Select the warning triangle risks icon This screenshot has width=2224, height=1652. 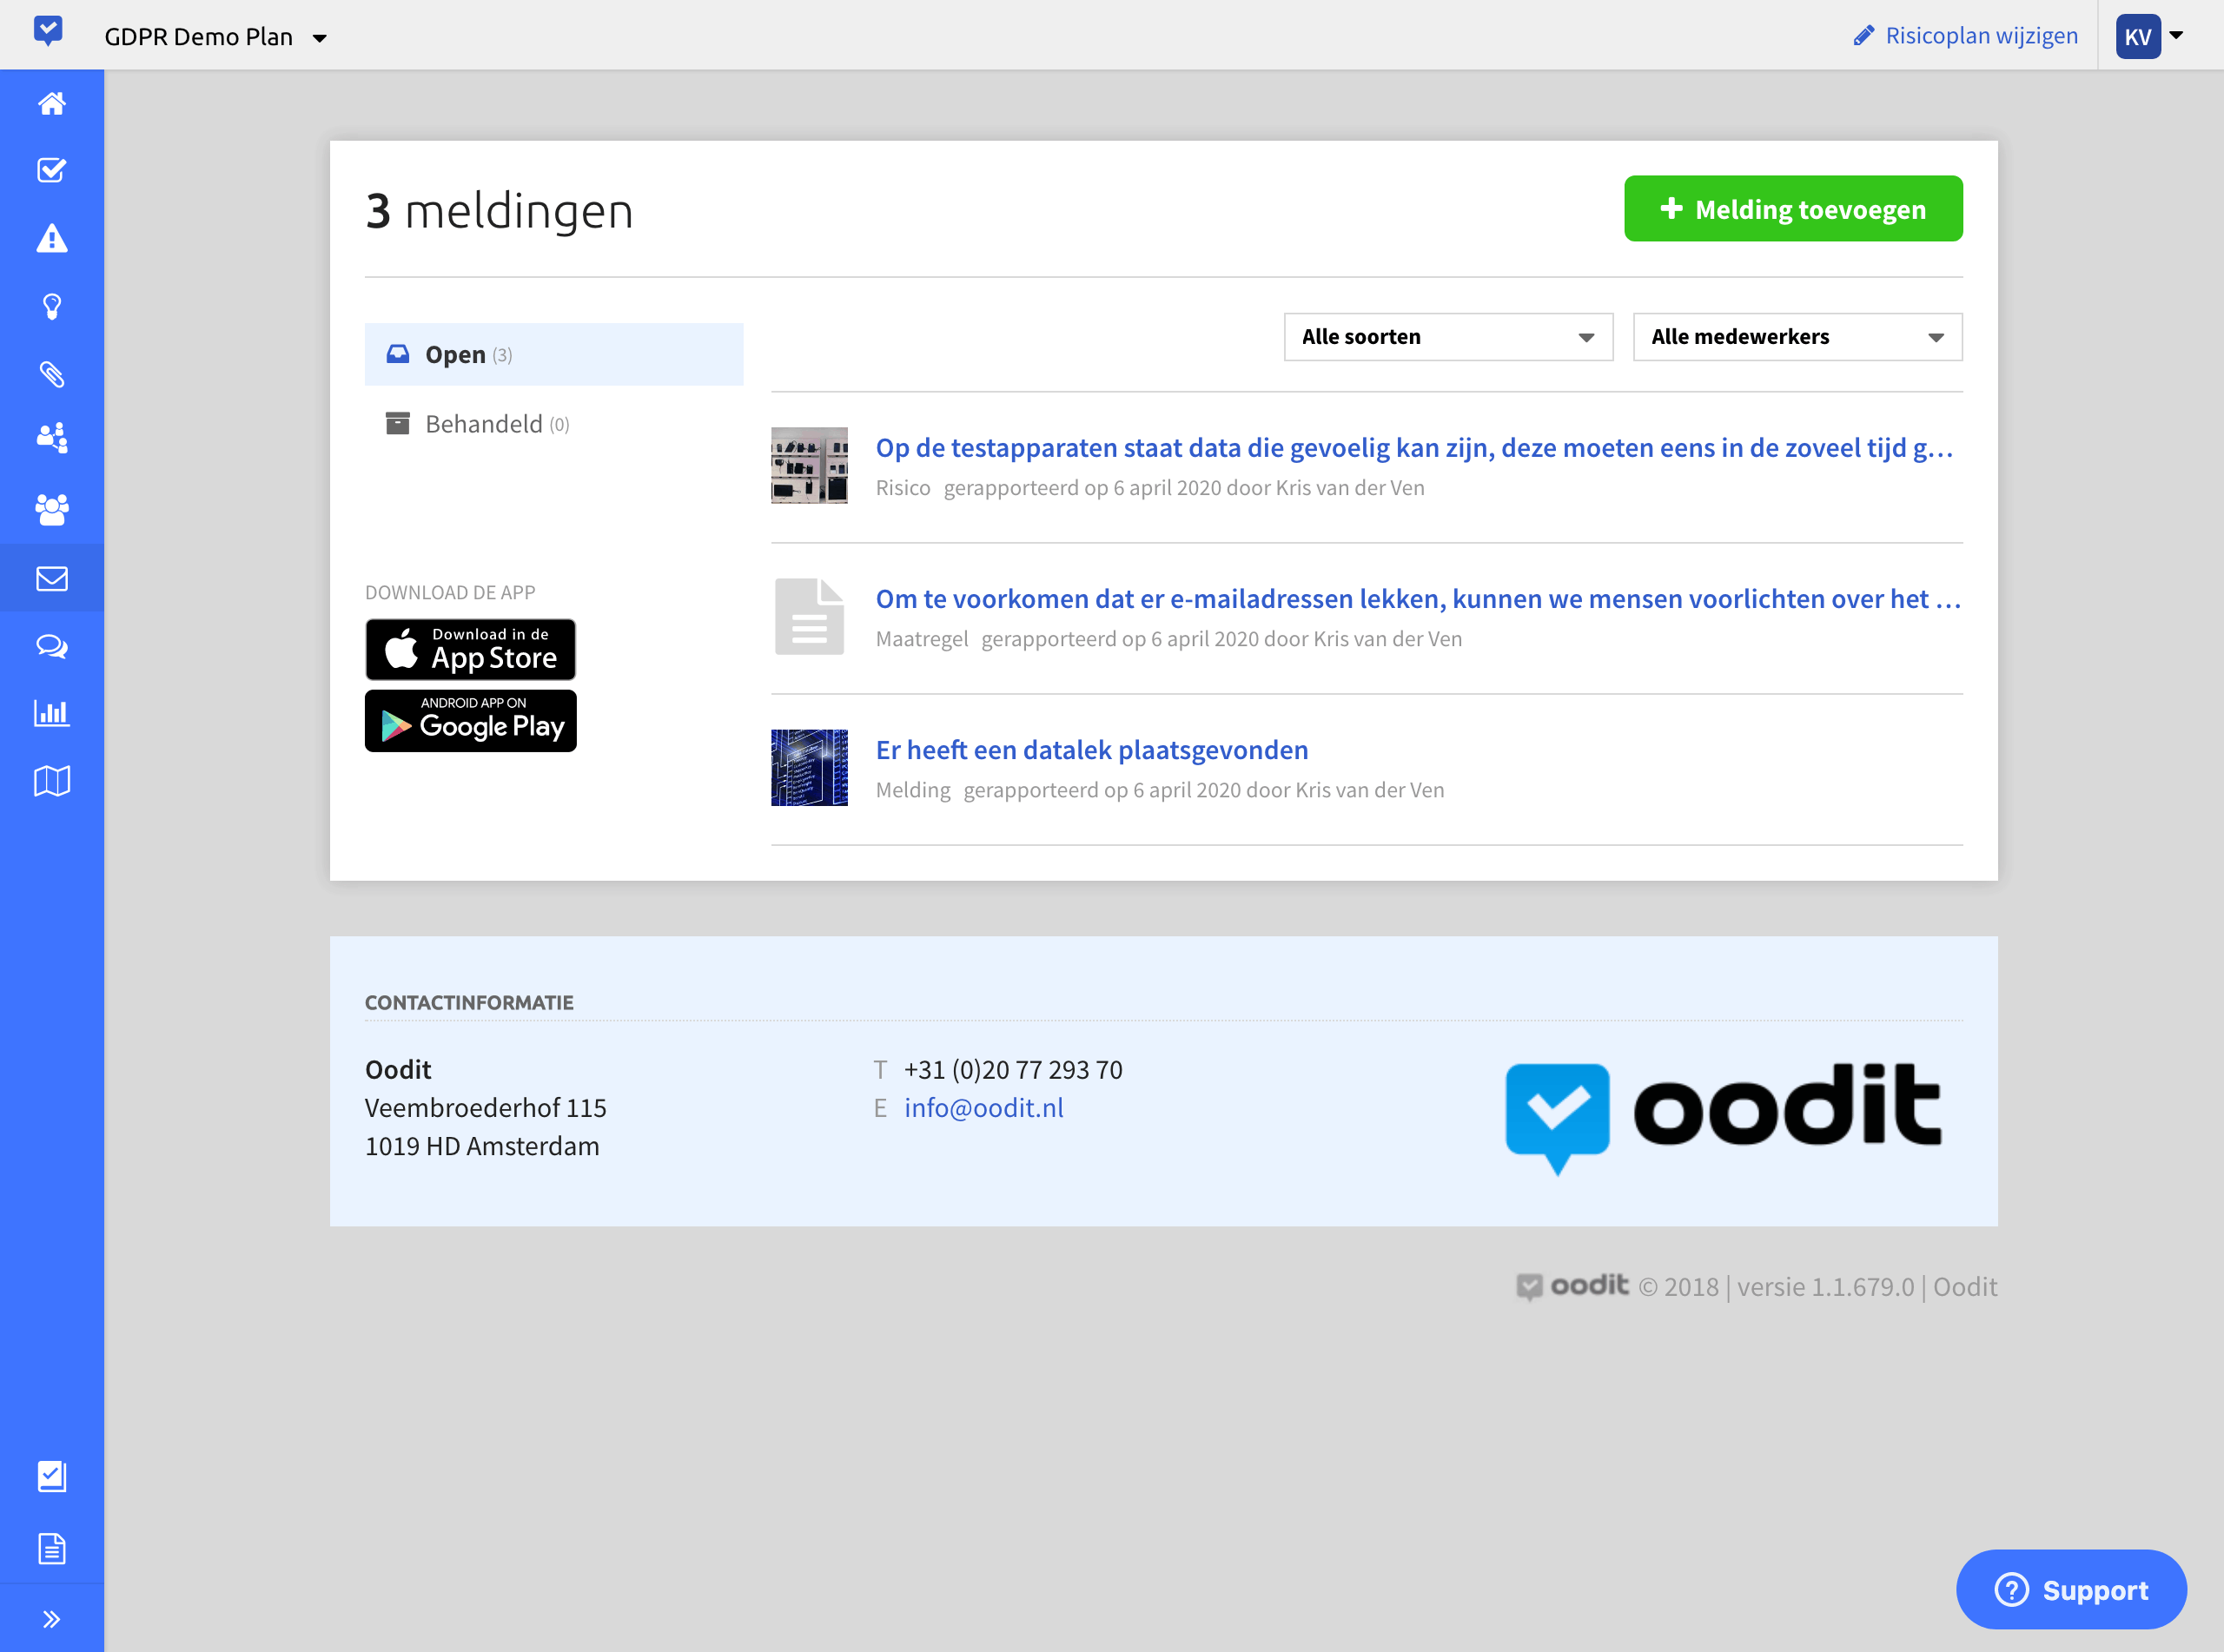tap(52, 239)
